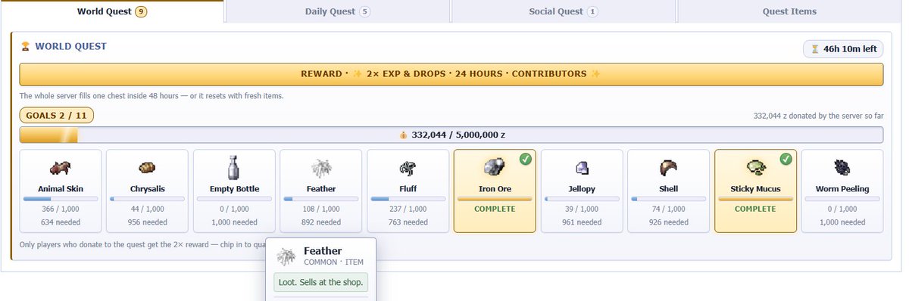
Task: Click the Feather item icon in quest grid
Action: point(321,167)
